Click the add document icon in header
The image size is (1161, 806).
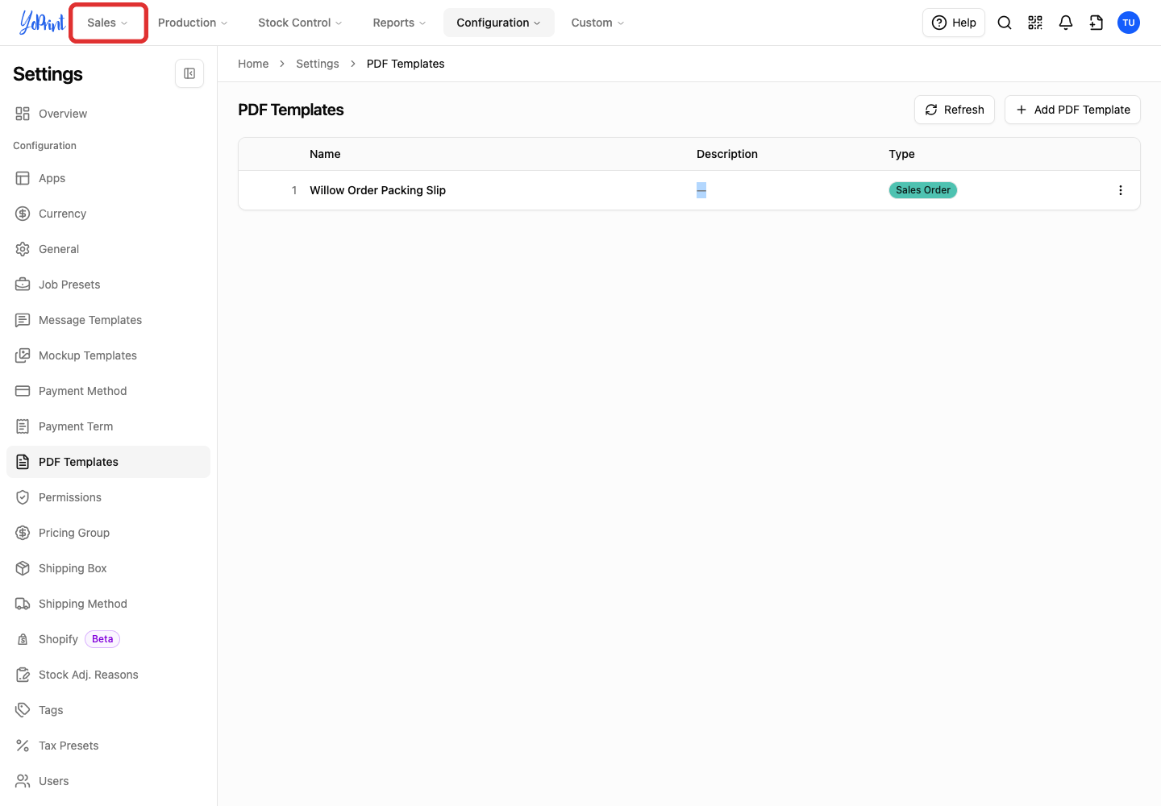[1096, 23]
